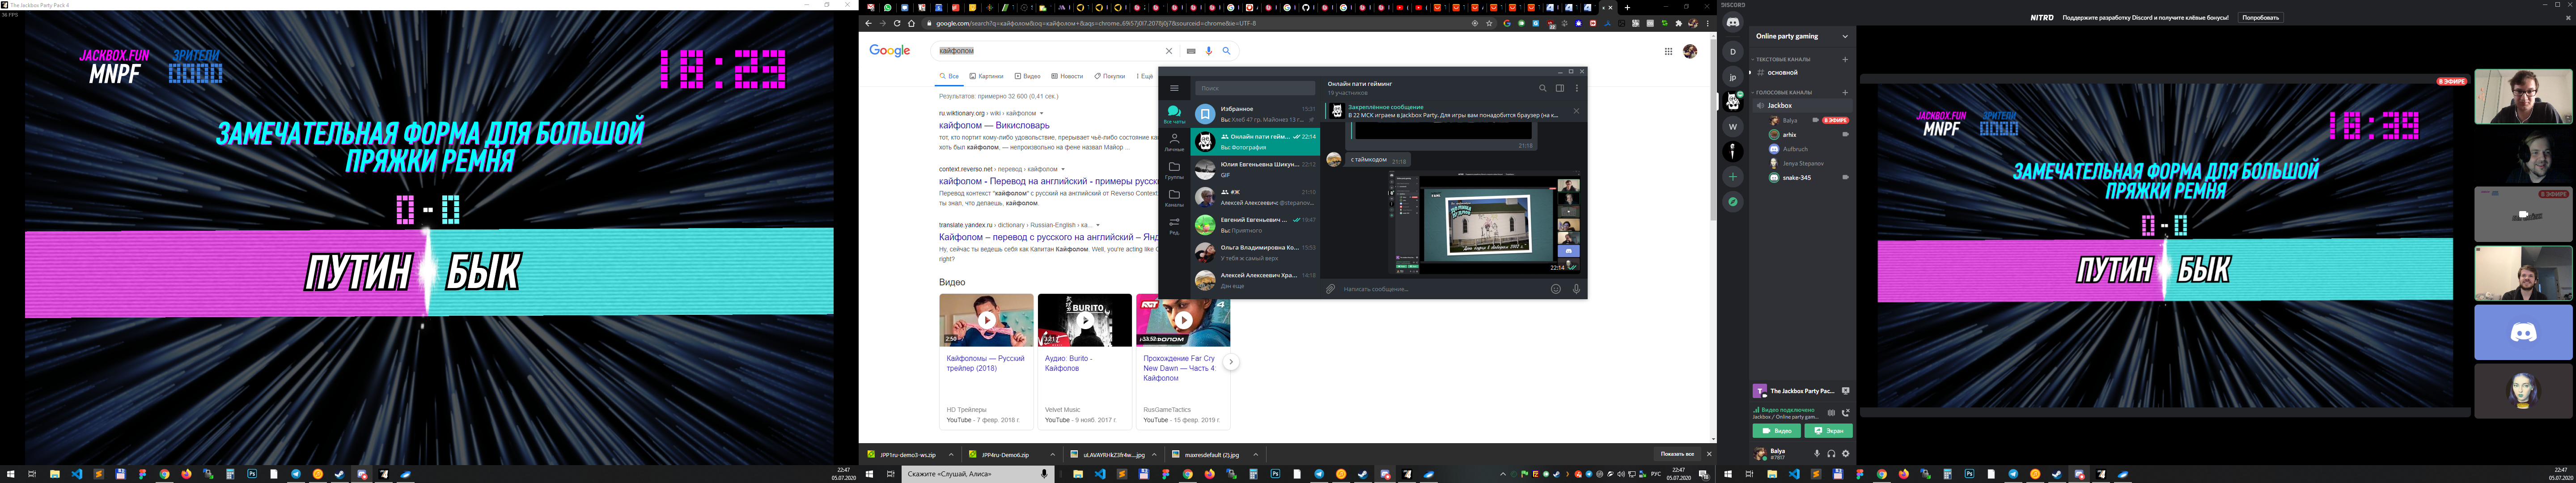Open emoji picker in Telegram
The height and width of the screenshot is (483, 2576).
click(1555, 289)
